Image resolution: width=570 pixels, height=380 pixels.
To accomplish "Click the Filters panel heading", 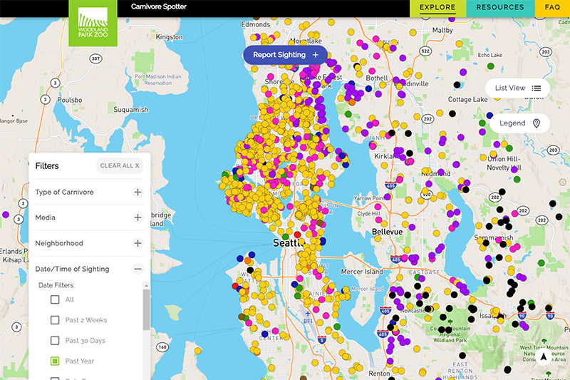I will point(47,166).
